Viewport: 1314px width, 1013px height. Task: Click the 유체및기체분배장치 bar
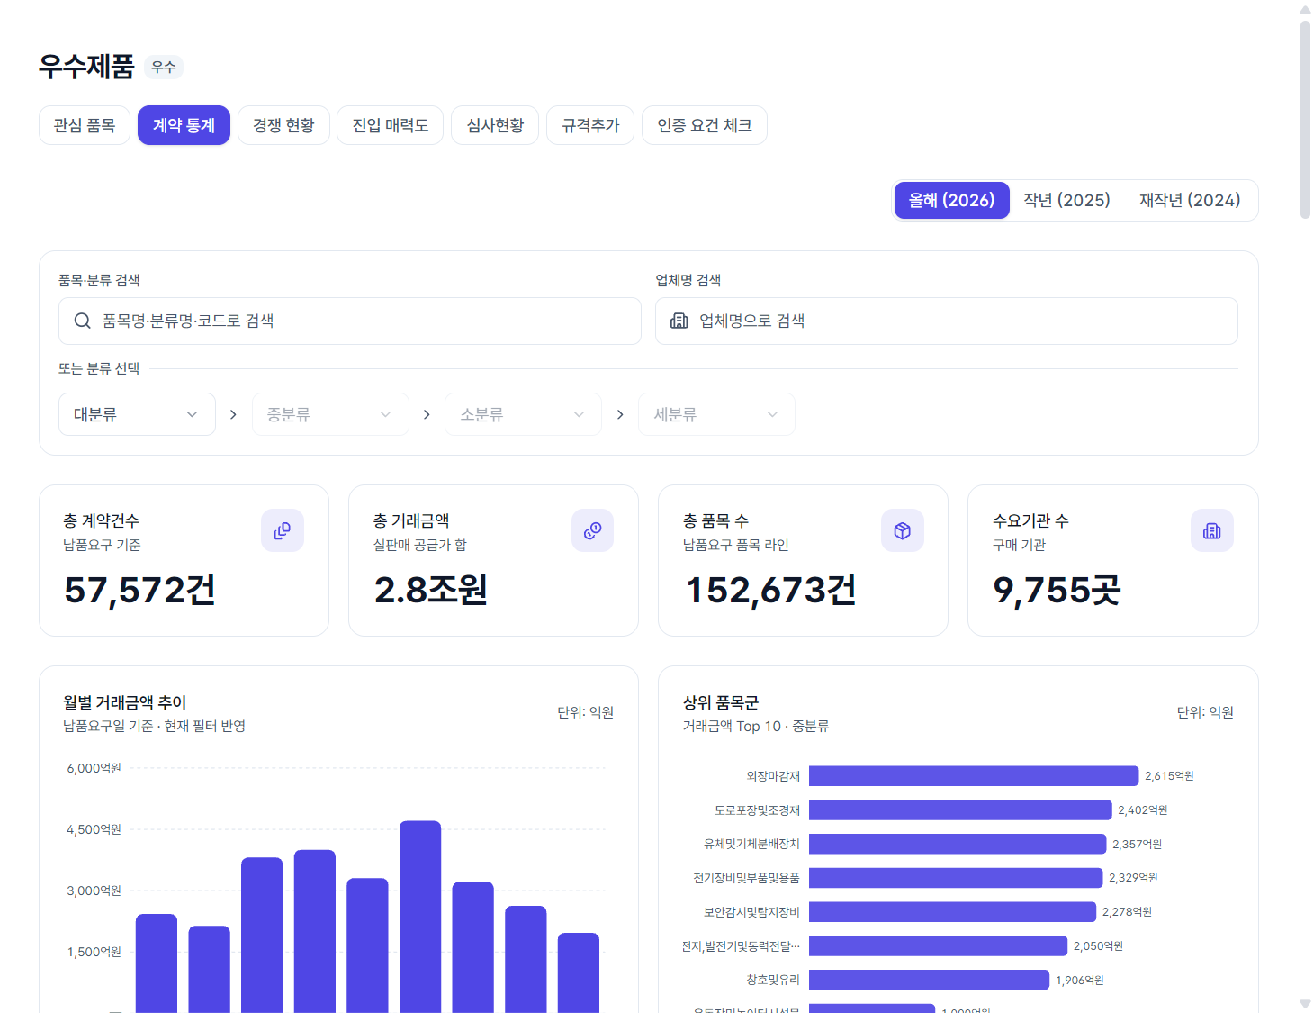click(958, 844)
